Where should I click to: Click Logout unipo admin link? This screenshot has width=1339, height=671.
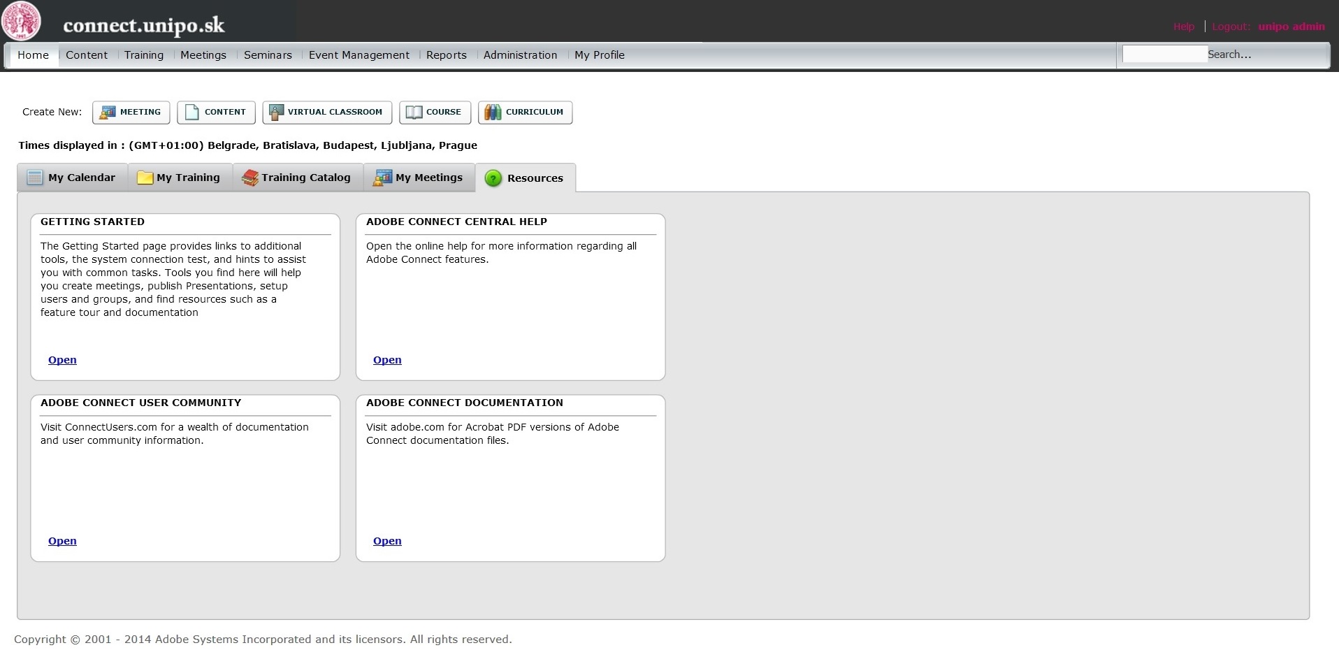click(x=1268, y=27)
